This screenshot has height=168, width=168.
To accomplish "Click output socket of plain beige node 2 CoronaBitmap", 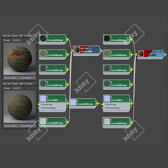I will click(x=131, y=54).
